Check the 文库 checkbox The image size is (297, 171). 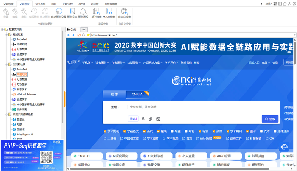(x=261, y=131)
